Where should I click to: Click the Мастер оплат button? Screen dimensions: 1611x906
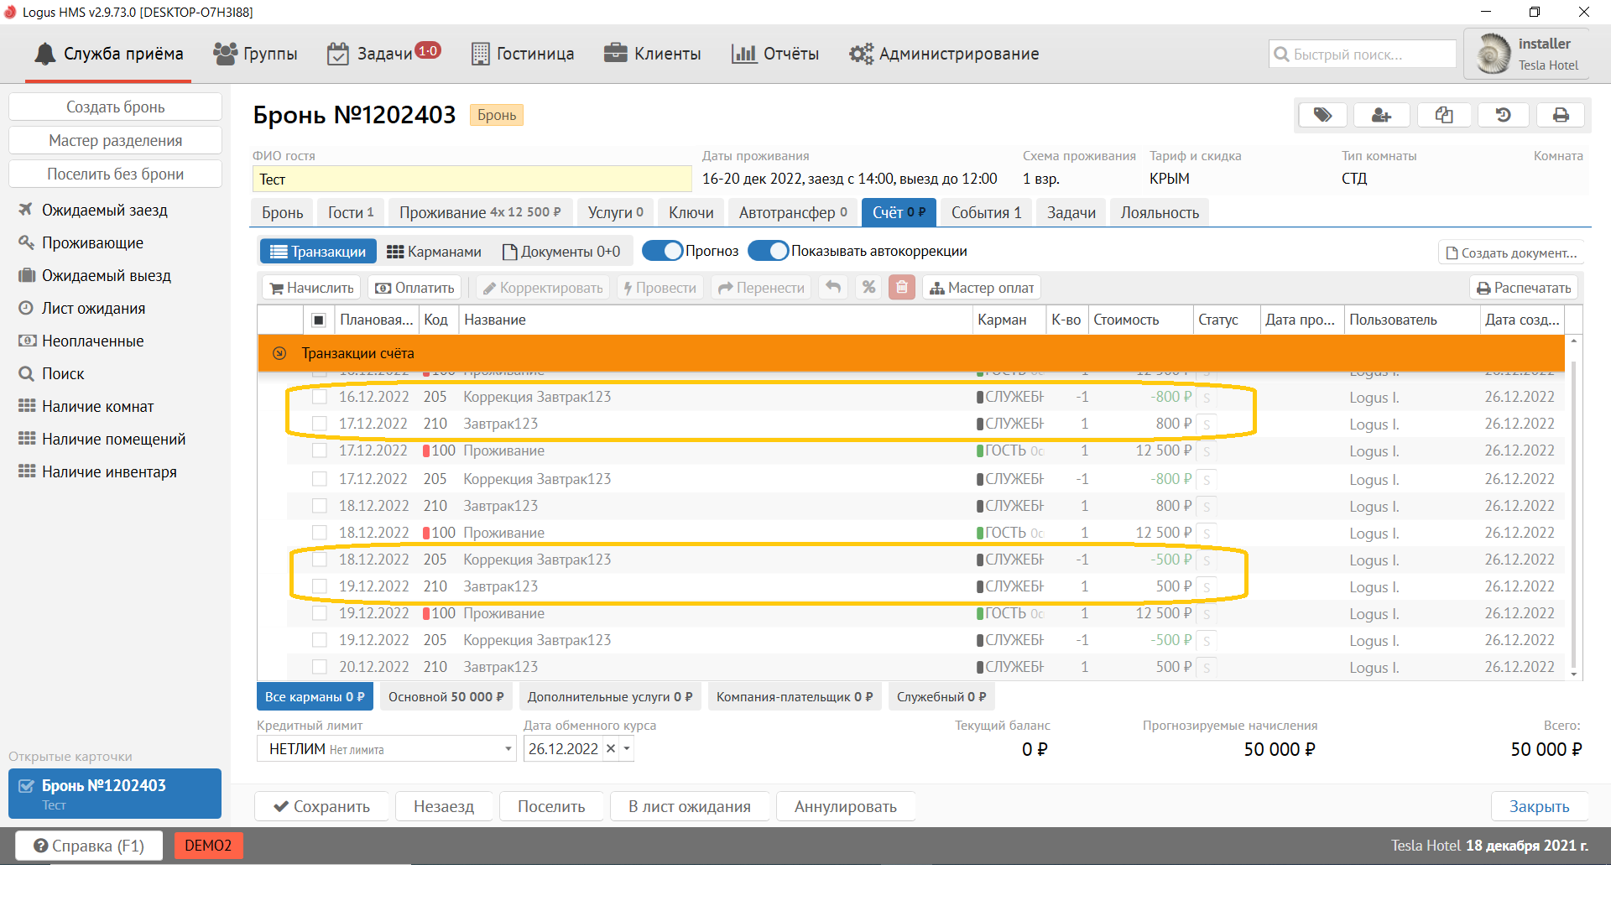pos(982,288)
